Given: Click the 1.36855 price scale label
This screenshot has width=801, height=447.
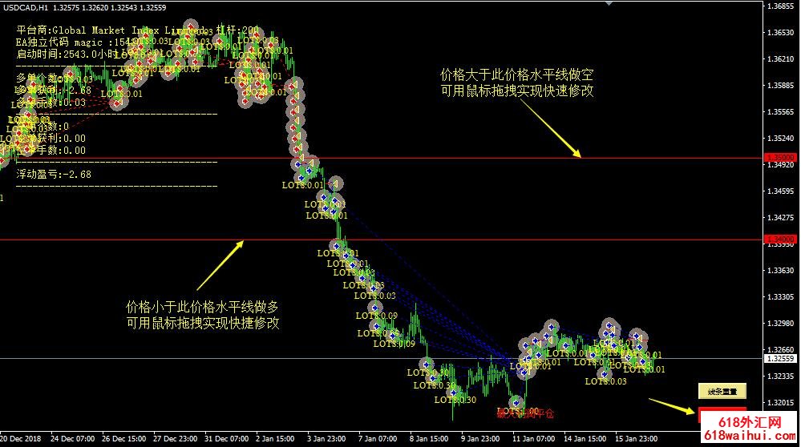Looking at the screenshot, I should [781, 6].
